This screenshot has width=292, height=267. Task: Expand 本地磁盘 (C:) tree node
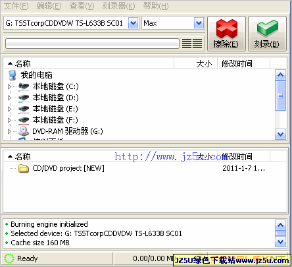point(9,86)
